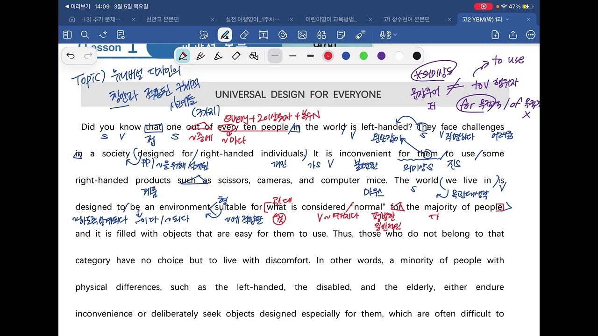Choose the fountain pen style
This screenshot has width=598, height=336.
coord(200,56)
